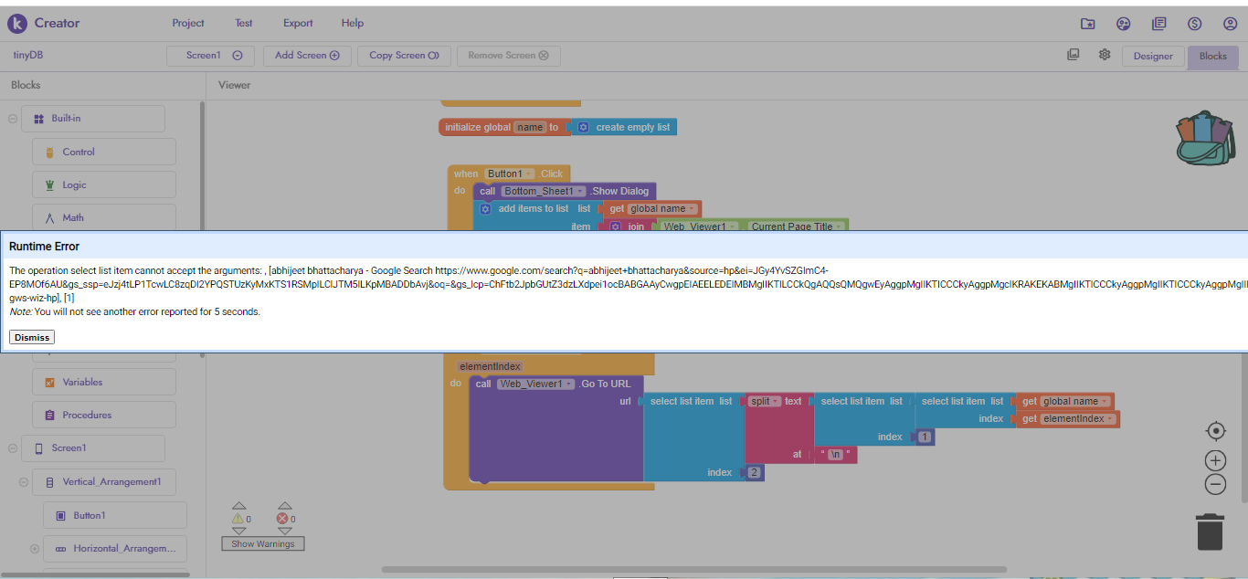The width and height of the screenshot is (1248, 579).
Task: Click mutator gear on create empty list
Action: 583,127
